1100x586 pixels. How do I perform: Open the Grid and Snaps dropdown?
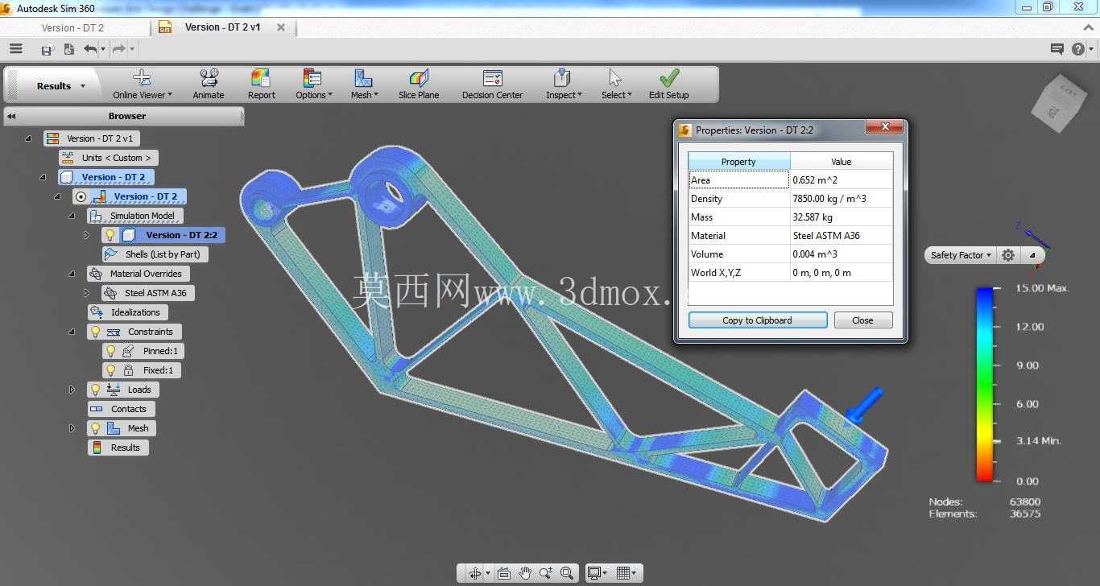(x=626, y=573)
